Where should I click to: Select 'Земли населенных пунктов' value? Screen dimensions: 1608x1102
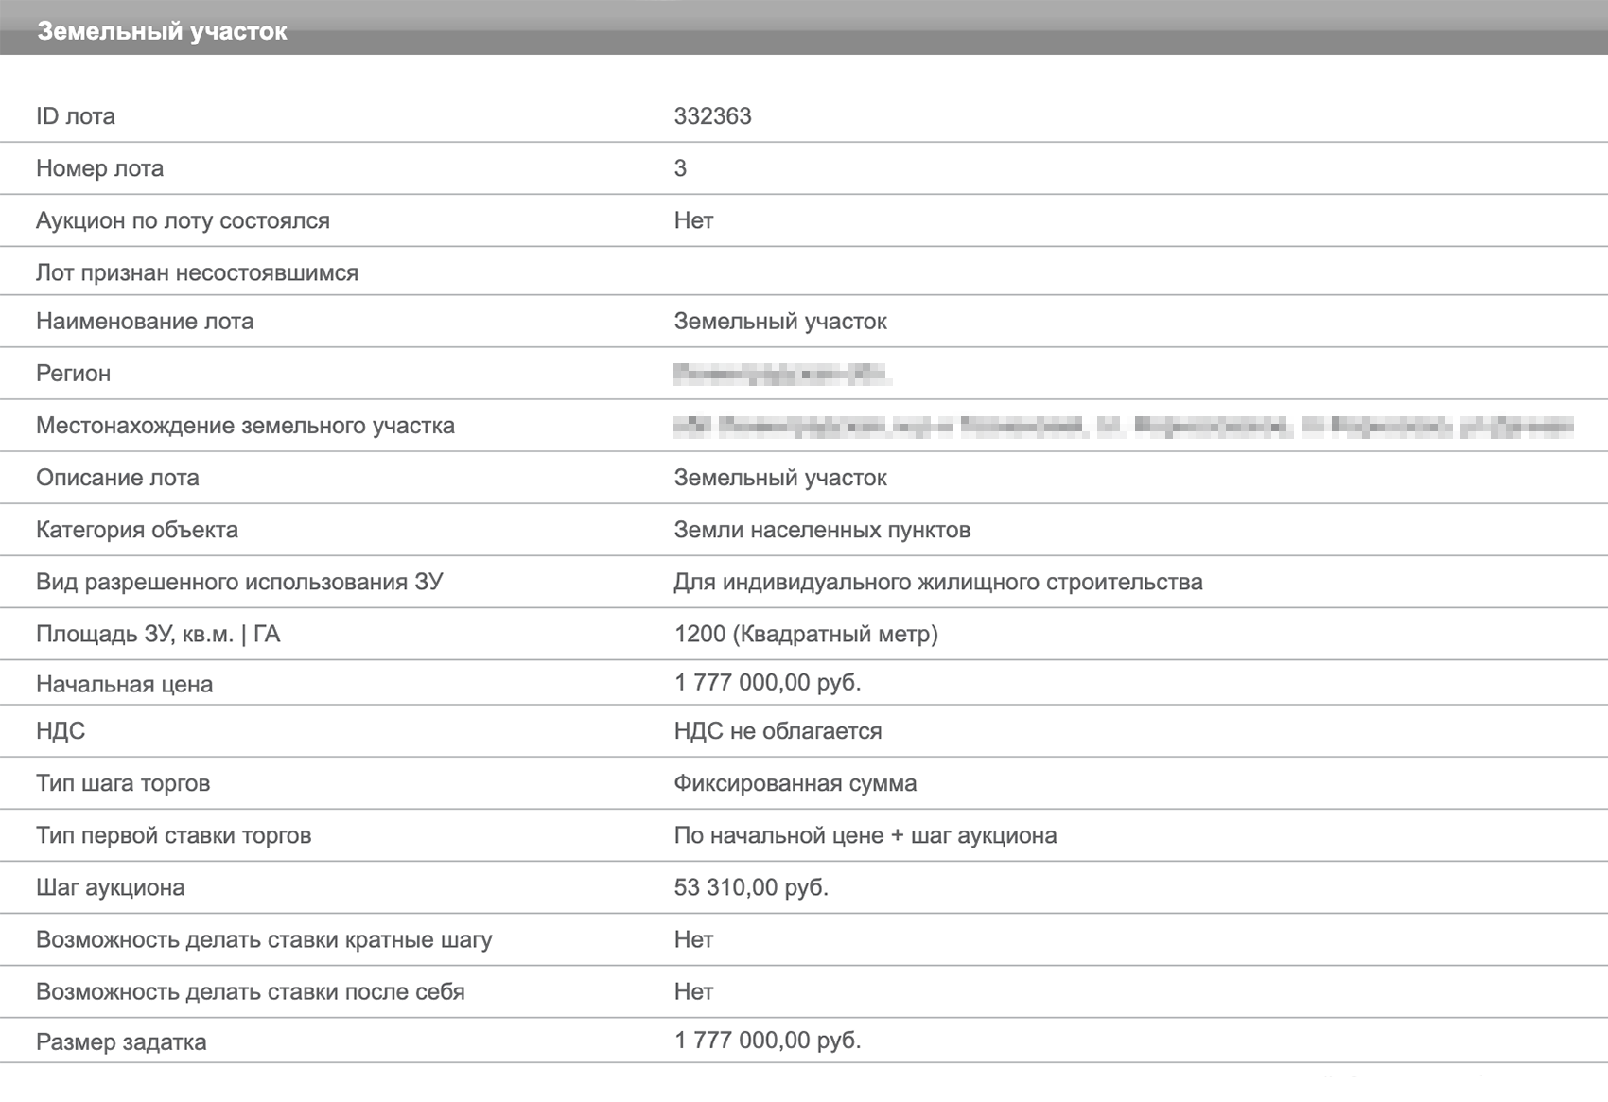pos(822,530)
